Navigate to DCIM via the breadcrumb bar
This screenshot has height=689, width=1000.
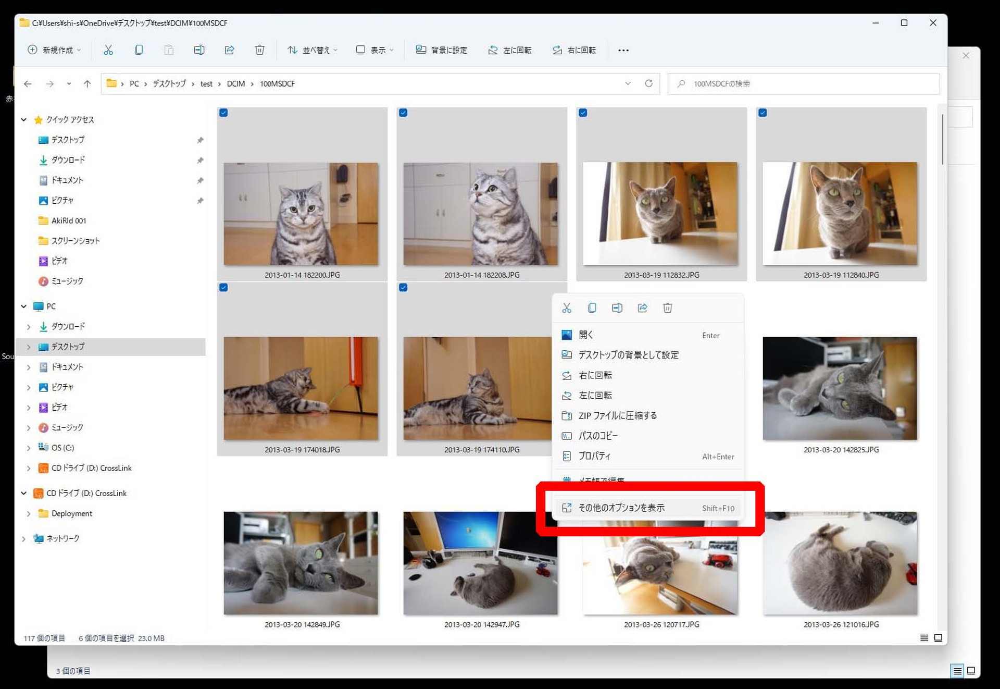235,83
